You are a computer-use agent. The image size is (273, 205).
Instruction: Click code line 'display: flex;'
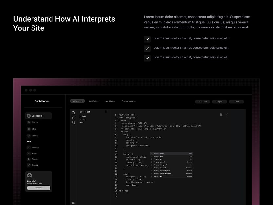pyautogui.click(x=134, y=179)
